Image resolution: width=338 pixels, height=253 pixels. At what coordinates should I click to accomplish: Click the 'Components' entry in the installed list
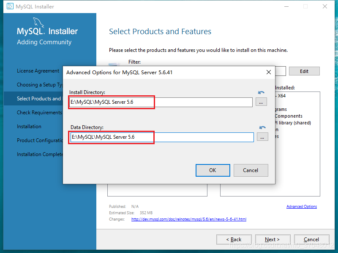coord(289,116)
